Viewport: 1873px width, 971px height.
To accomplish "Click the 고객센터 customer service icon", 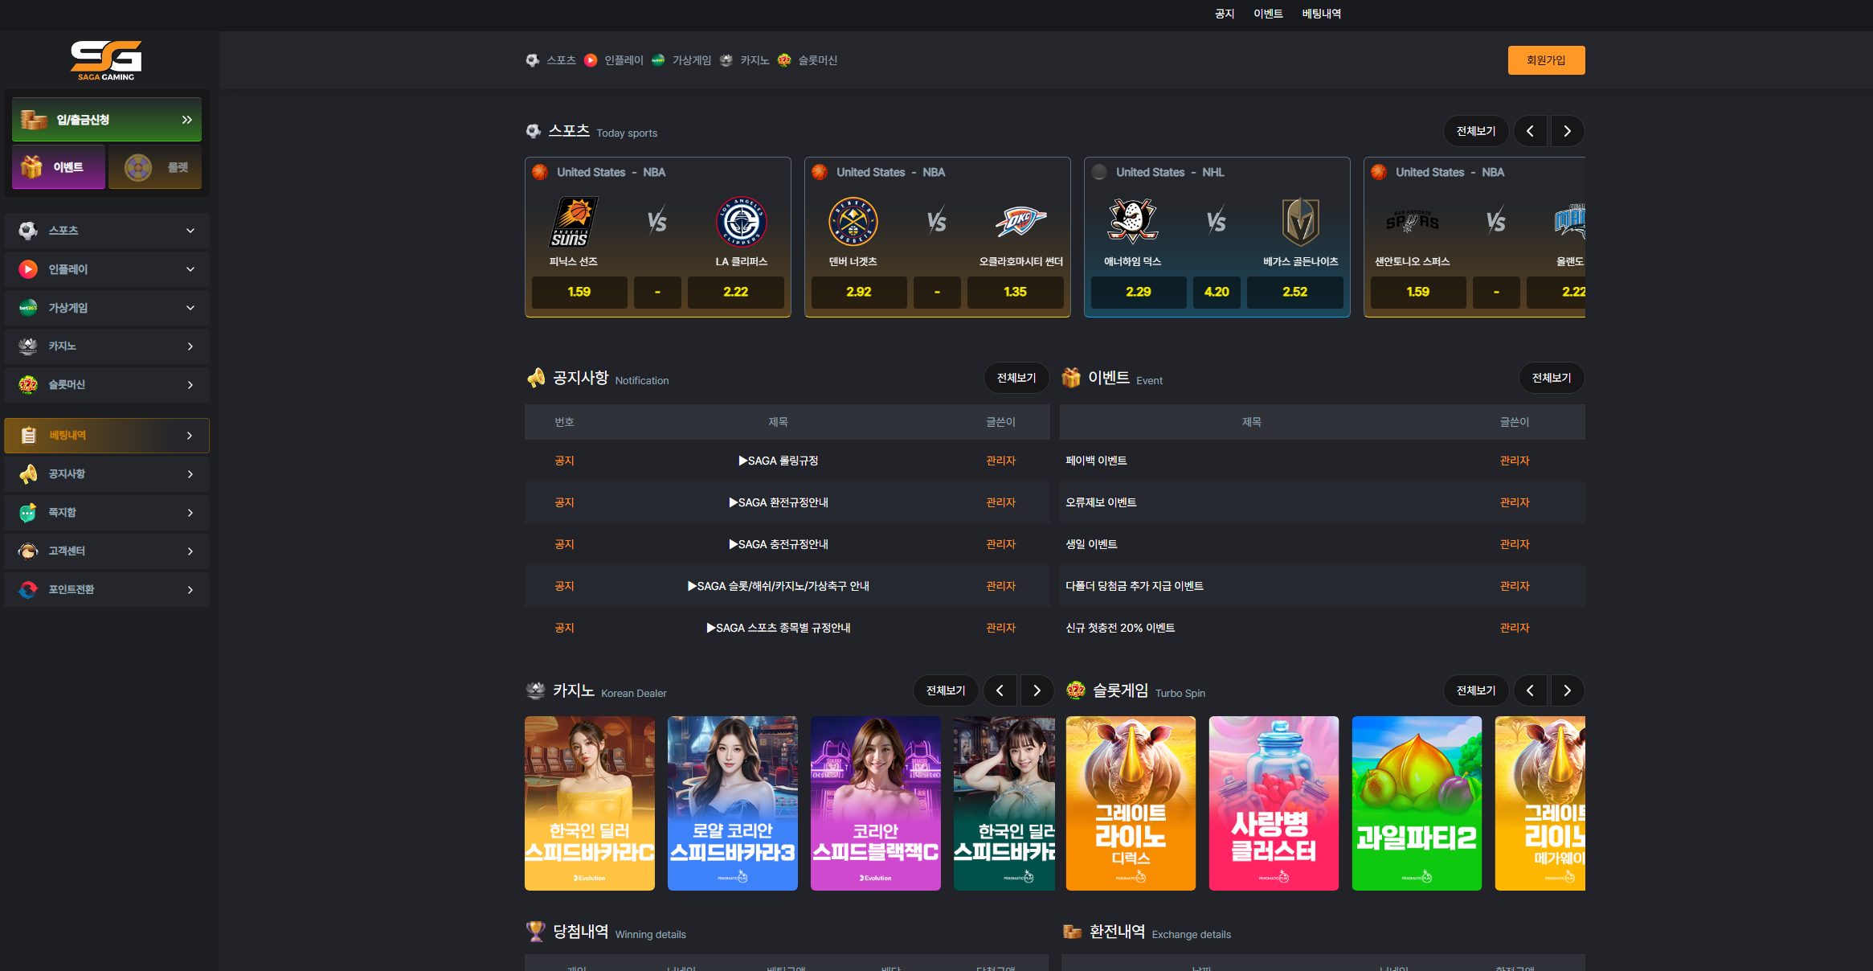I will click(28, 551).
